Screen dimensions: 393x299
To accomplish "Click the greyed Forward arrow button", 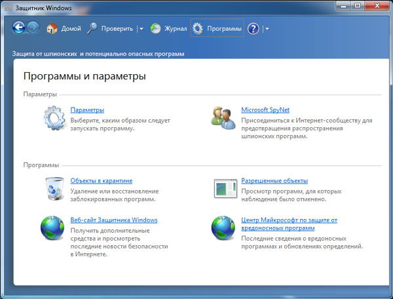I will pos(33,28).
